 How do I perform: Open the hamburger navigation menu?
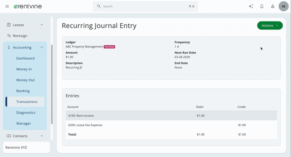(7, 6)
